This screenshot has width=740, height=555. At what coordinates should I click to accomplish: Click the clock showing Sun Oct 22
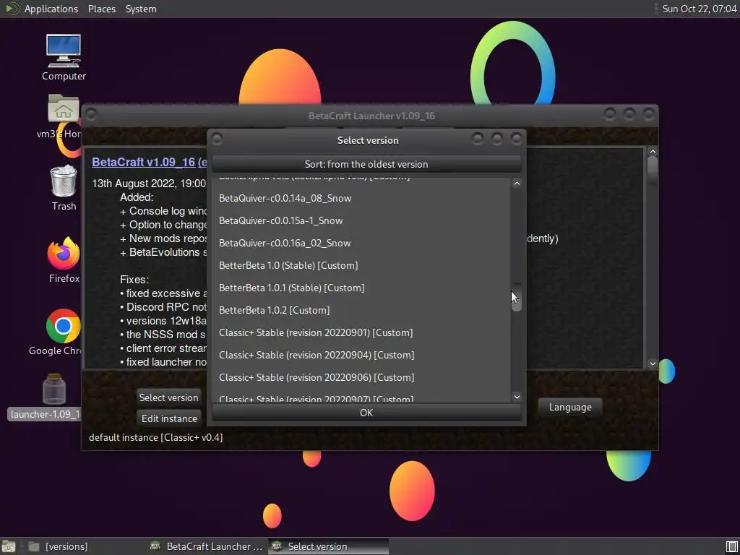[699, 9]
